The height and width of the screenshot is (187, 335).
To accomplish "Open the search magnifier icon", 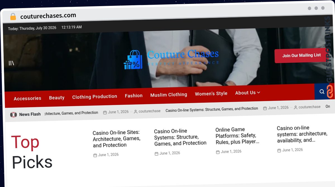I will (x=322, y=92).
